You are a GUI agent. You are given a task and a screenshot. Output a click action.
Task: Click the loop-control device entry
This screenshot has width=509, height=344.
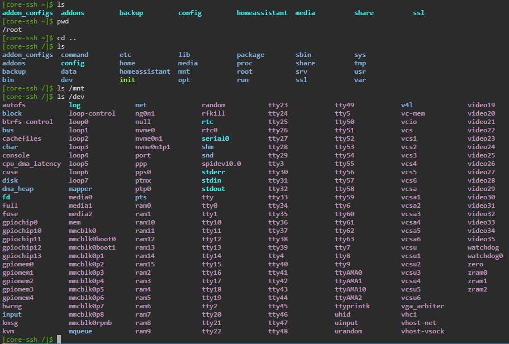coord(92,113)
